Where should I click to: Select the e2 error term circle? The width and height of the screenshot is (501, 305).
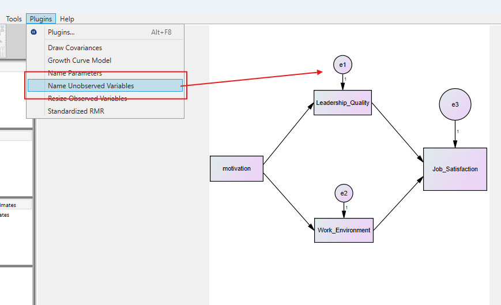click(x=344, y=193)
